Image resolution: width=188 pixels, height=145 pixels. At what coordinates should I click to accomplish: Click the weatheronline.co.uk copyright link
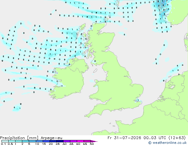point(167,143)
